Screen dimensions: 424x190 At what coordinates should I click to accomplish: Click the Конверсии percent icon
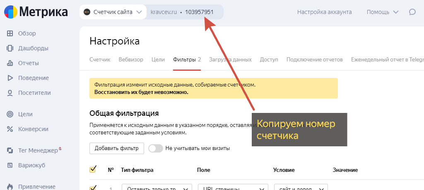pyautogui.click(x=10, y=129)
